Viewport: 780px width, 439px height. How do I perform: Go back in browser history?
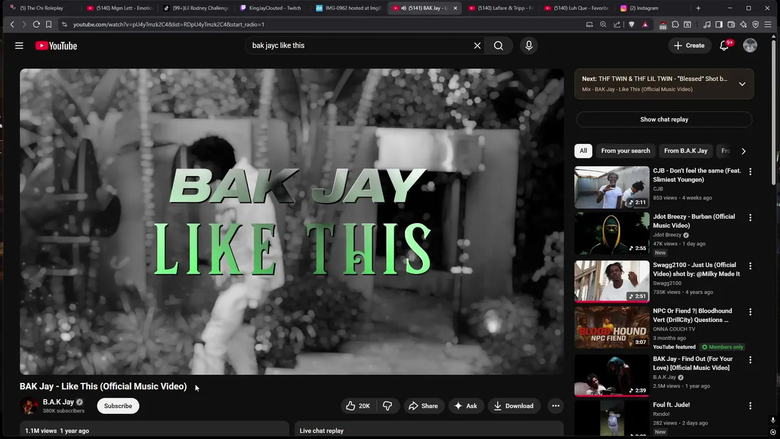tap(12, 24)
